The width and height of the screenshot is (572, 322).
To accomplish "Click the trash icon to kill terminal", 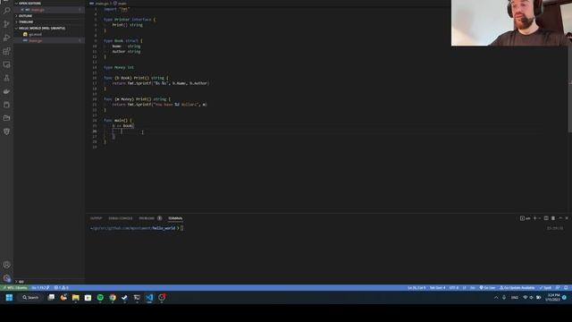I will point(553,218).
